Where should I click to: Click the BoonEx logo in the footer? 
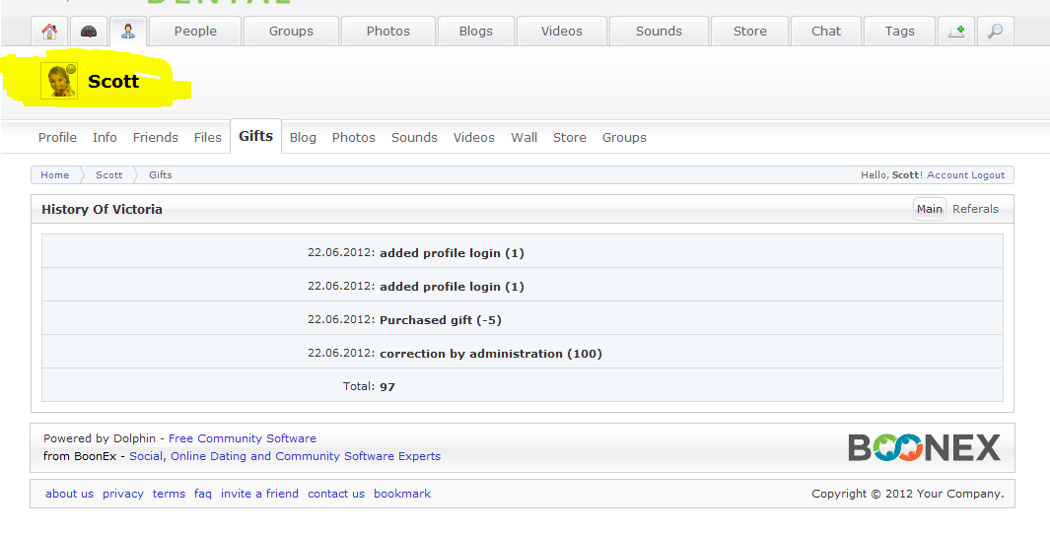pos(924,447)
